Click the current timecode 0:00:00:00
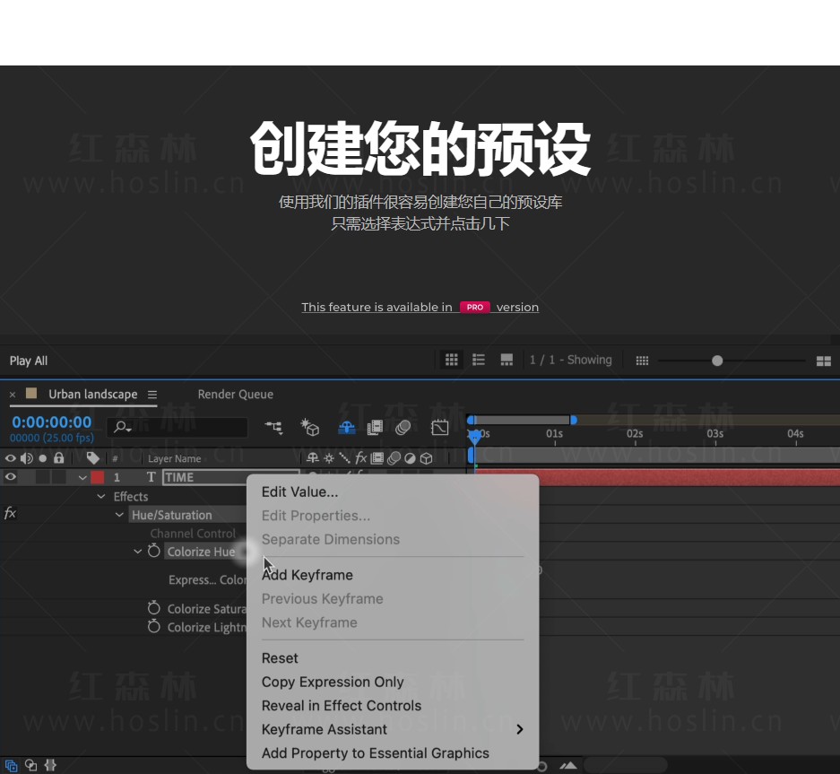Screen dimensions: 840x774 [x=51, y=422]
